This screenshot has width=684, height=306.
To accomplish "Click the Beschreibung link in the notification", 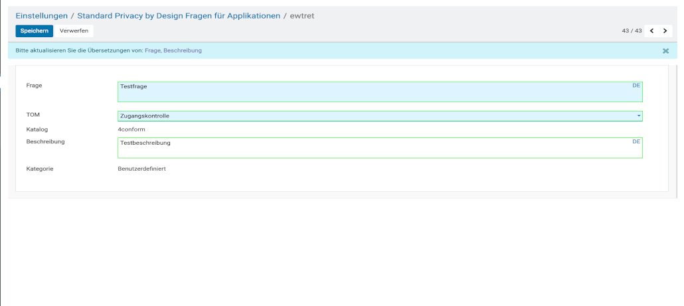I will (x=183, y=50).
